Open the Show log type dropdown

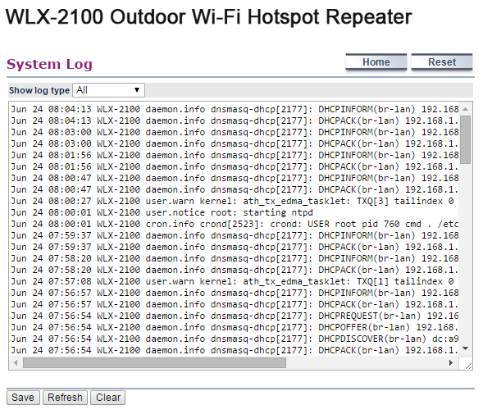point(108,90)
